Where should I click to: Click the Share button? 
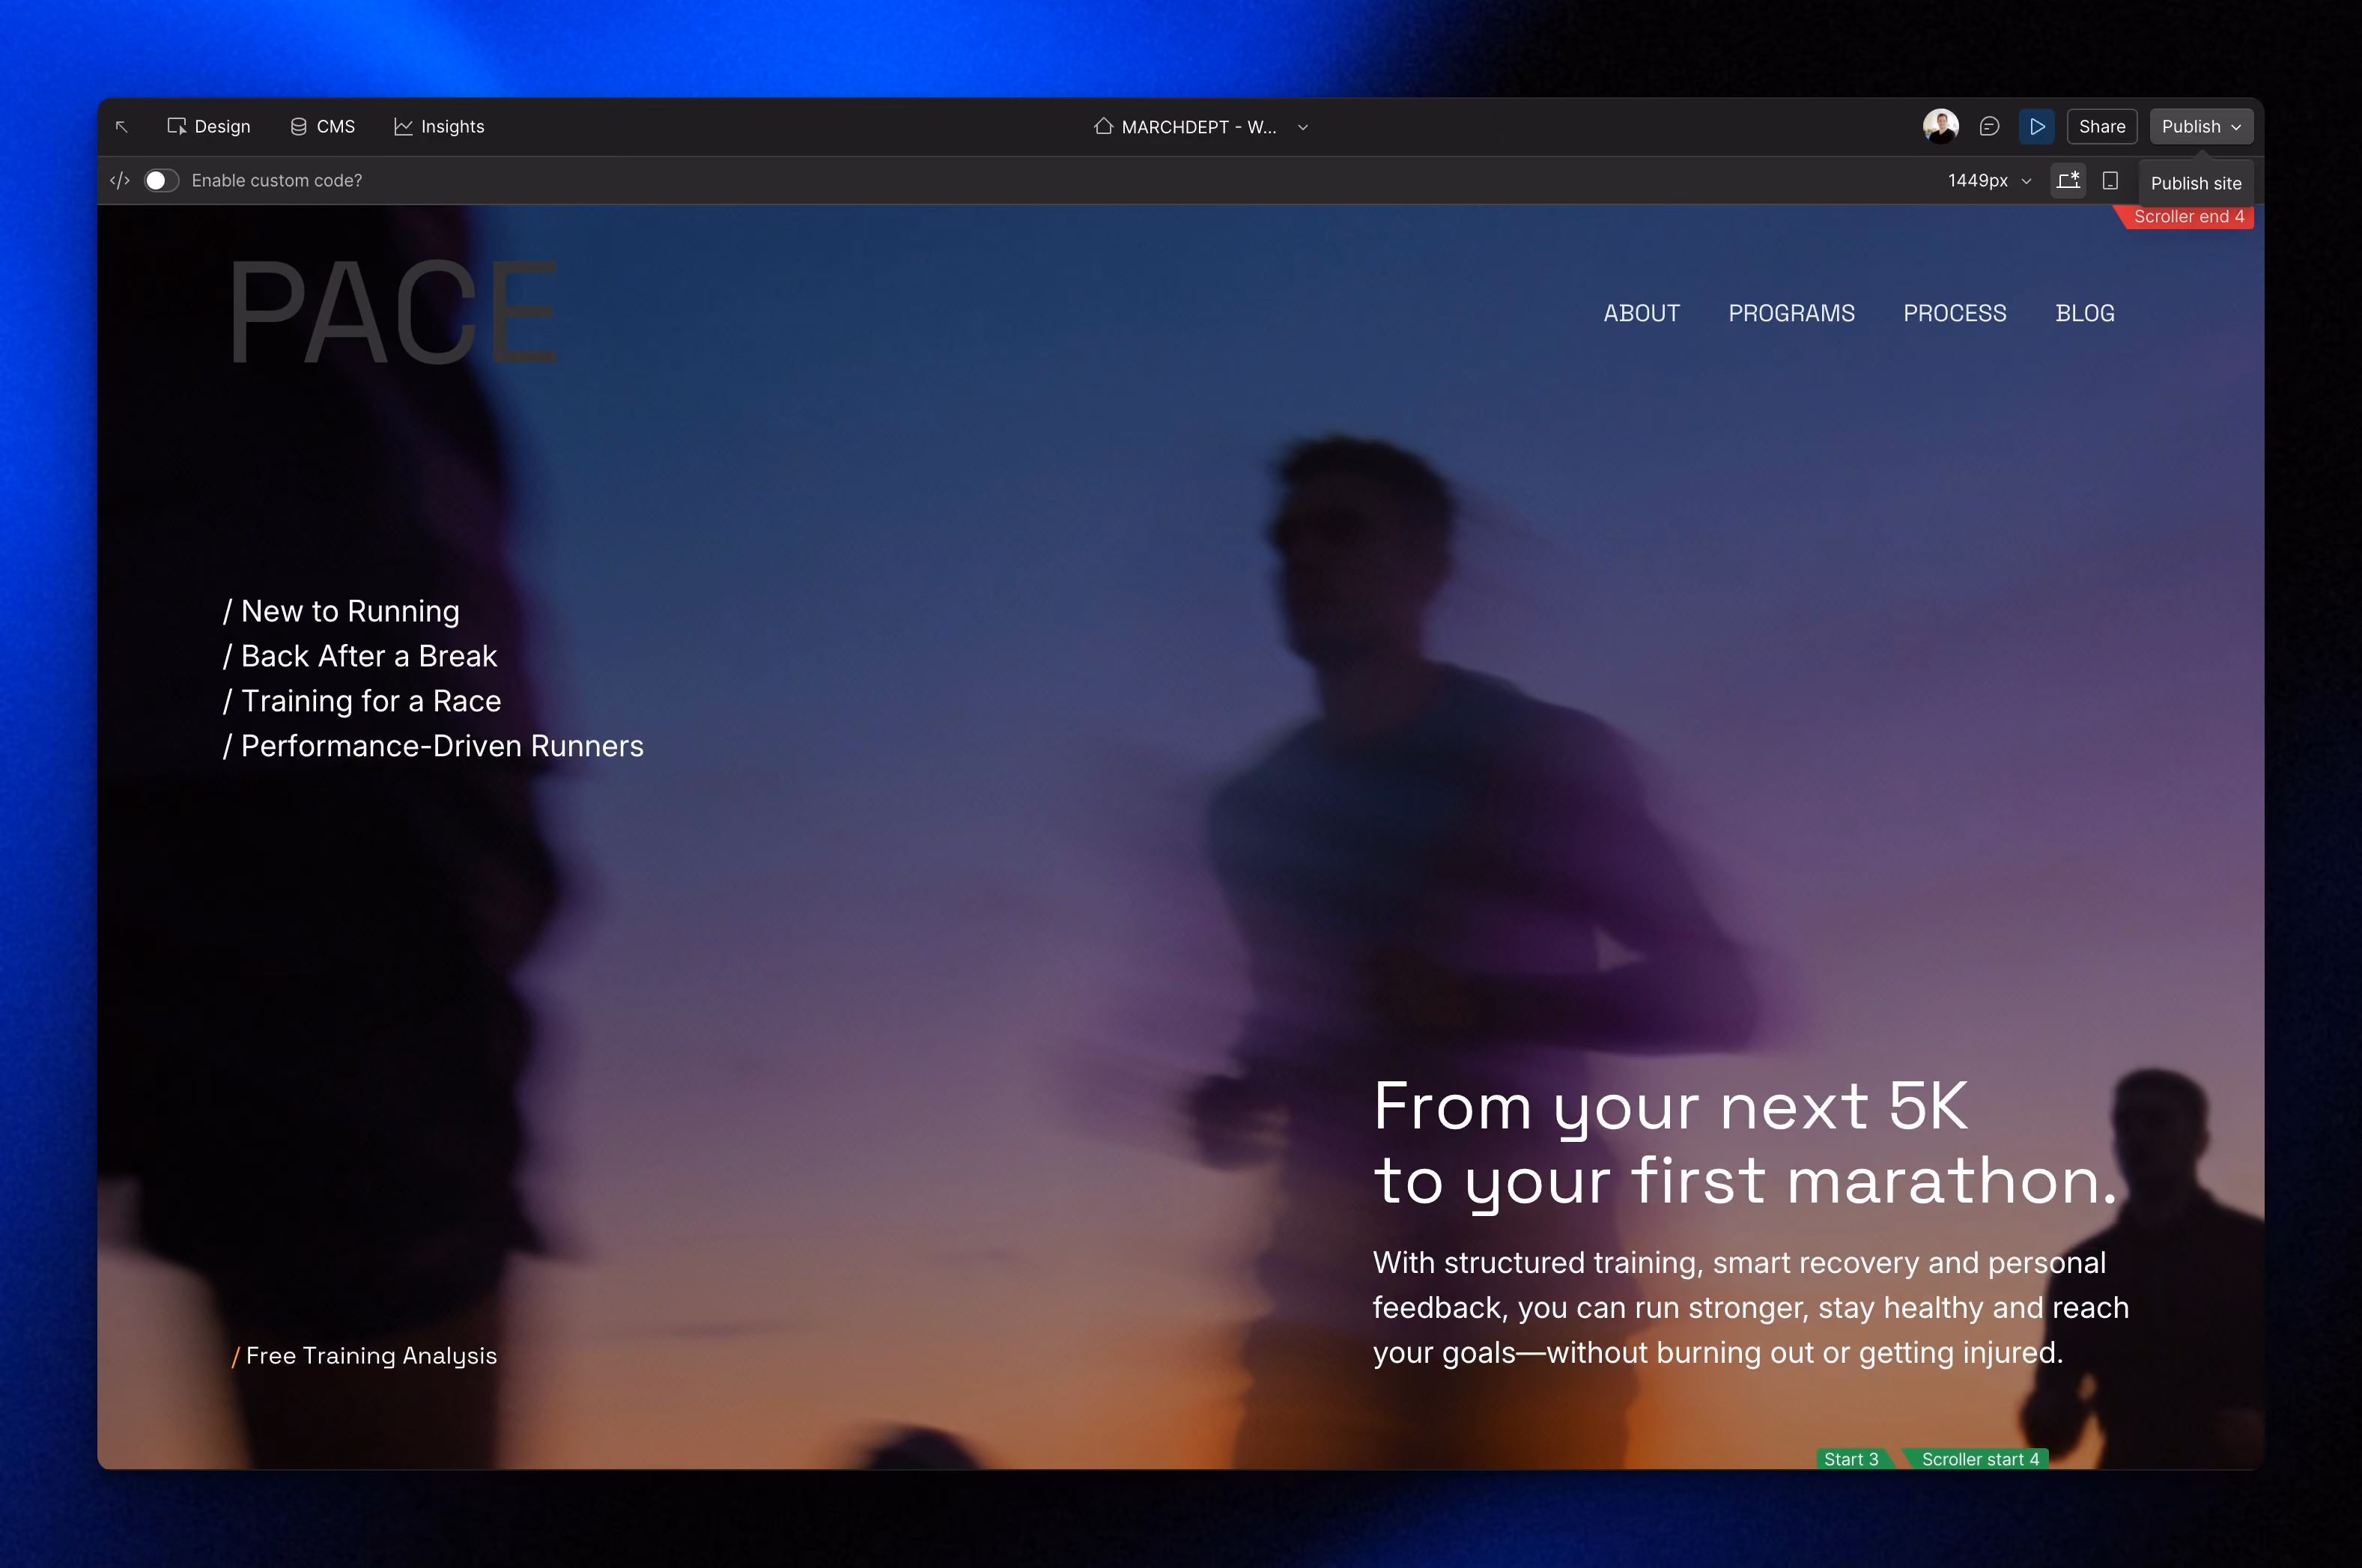2102,126
